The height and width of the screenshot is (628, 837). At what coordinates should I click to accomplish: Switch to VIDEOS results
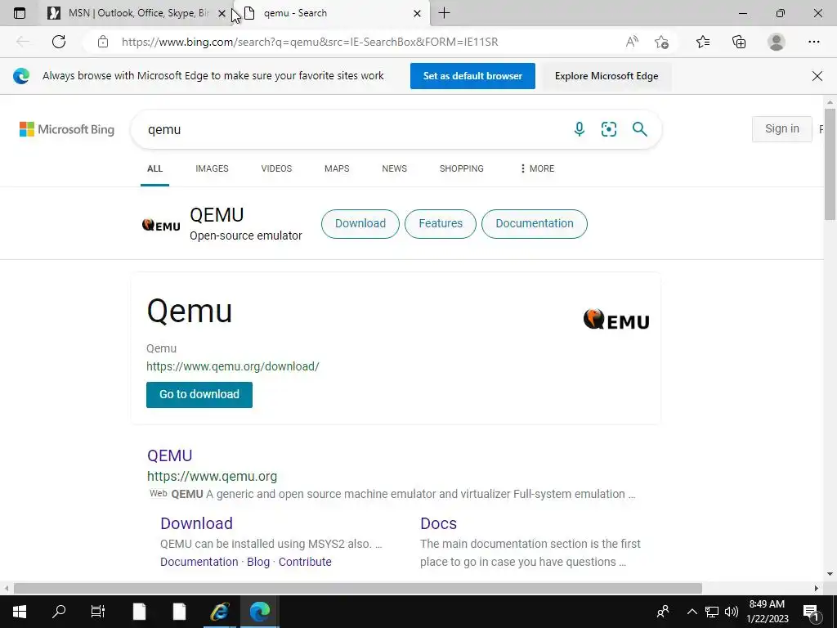276,168
